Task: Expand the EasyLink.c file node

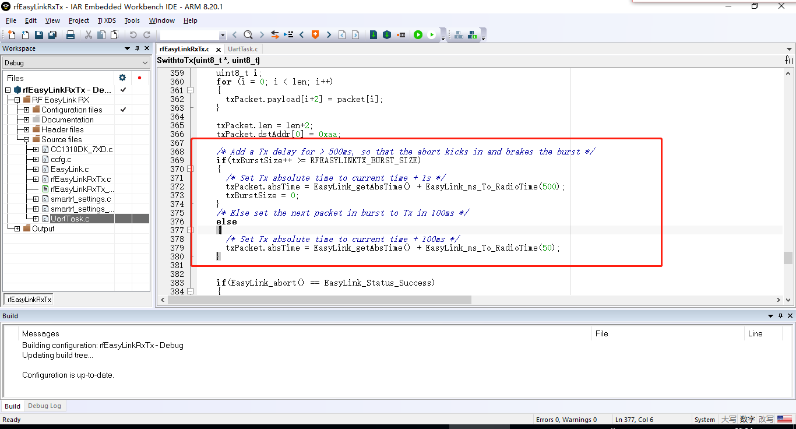Action: click(x=36, y=169)
